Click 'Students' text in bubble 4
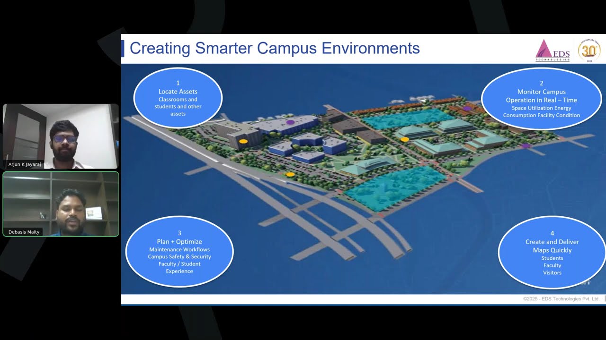 coord(552,258)
